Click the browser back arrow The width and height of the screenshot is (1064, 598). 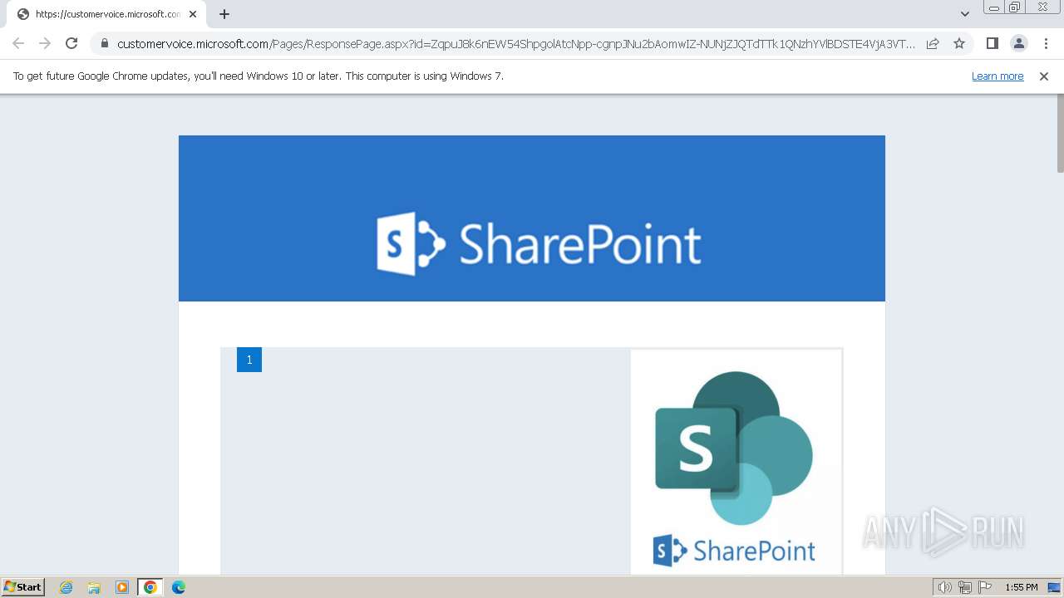(x=18, y=43)
